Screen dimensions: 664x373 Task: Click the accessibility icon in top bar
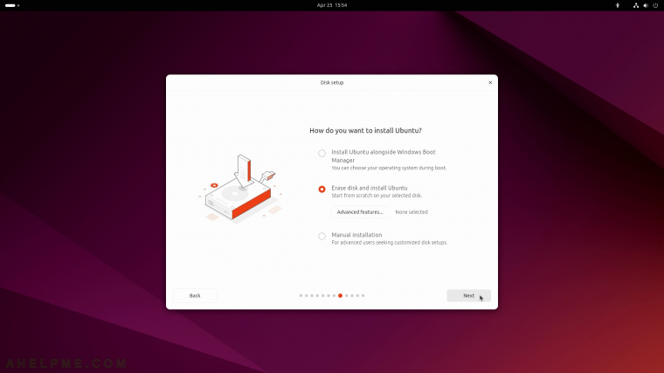618,5
